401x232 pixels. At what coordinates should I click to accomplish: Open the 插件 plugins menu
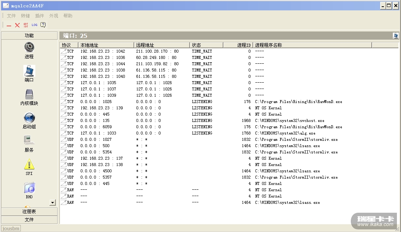coord(39,16)
